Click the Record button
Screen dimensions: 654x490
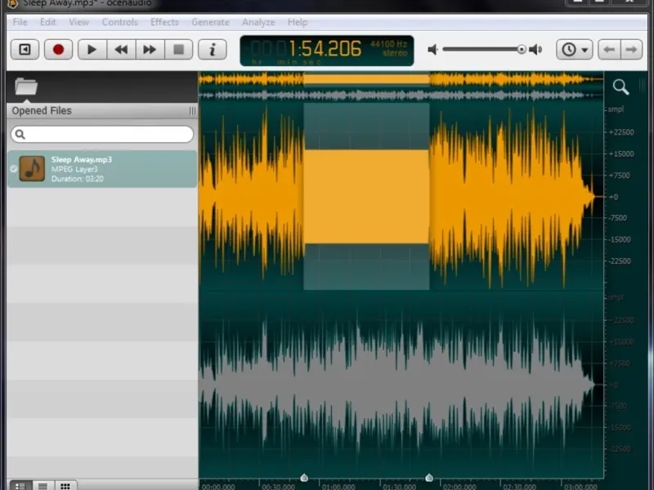click(x=58, y=50)
